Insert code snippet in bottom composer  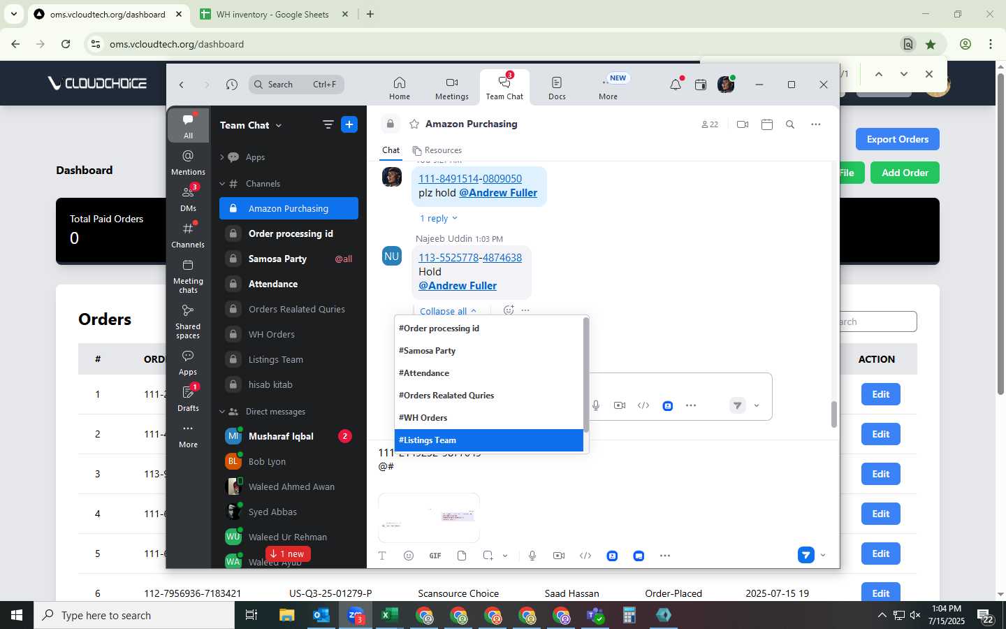click(585, 556)
